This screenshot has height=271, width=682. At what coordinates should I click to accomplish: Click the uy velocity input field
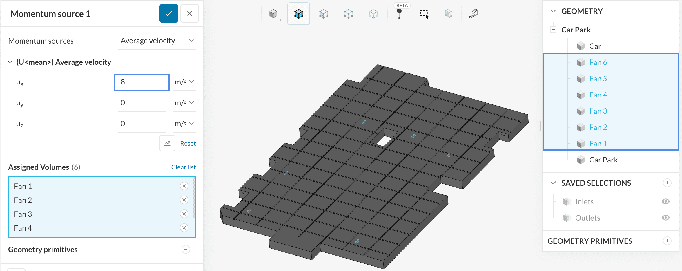[142, 103]
